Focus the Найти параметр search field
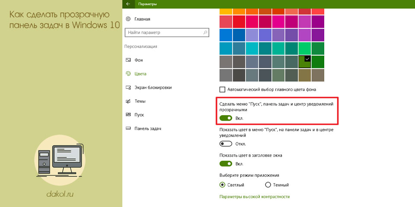The width and height of the screenshot is (415, 207). pos(167,33)
